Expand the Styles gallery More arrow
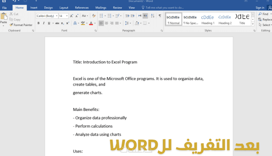Image resolution: width=272 pixels, height=156 pixels. click(x=253, y=24)
